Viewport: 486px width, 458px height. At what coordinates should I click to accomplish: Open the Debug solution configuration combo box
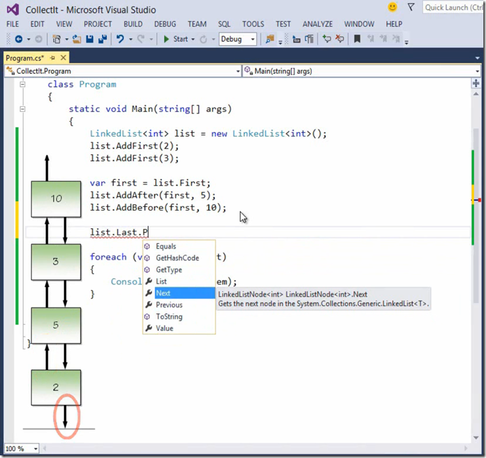(238, 39)
